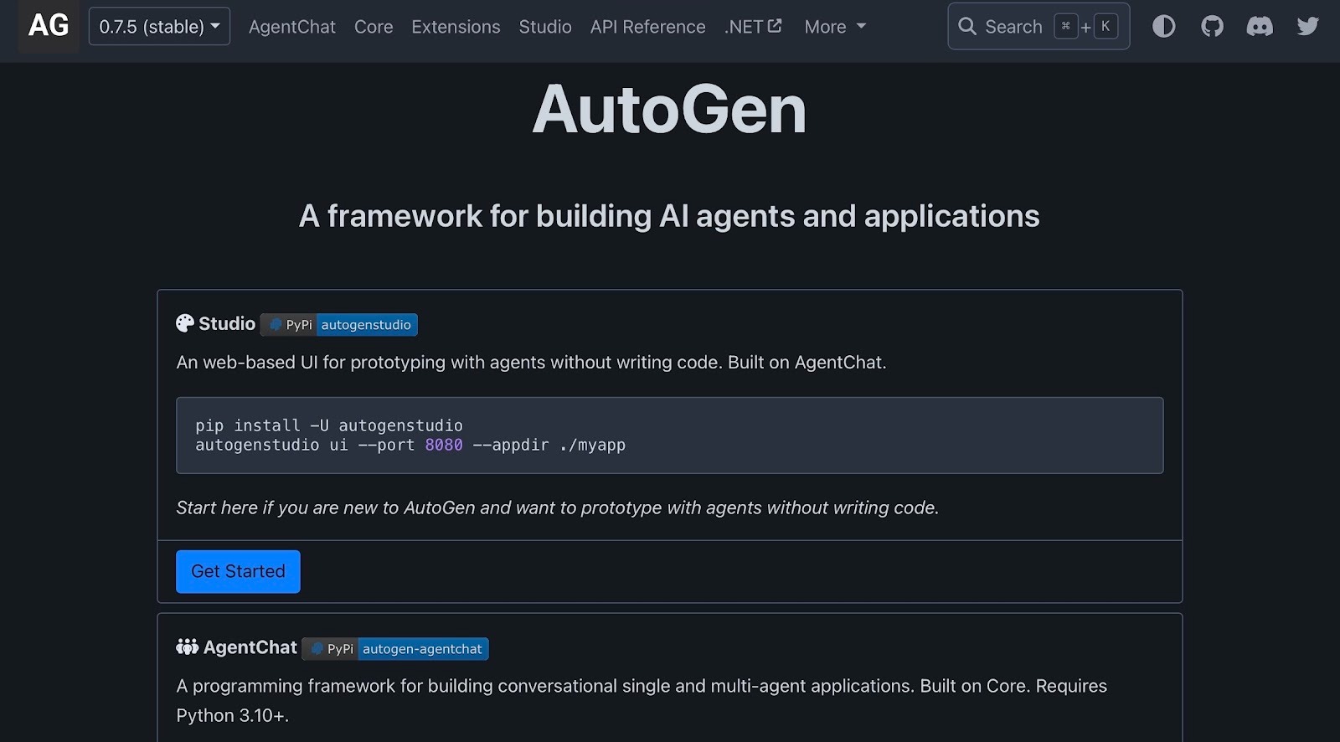Screen dimensions: 1340x742
Task: Click the AgentChat people icon
Action: [x=187, y=647]
